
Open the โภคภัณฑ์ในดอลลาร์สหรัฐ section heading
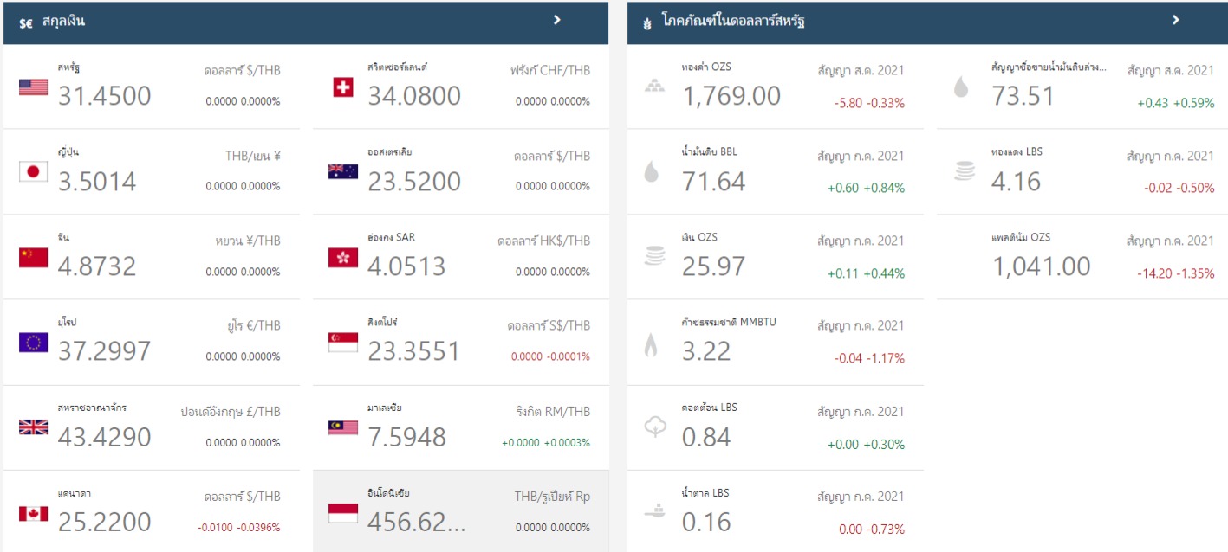click(733, 21)
